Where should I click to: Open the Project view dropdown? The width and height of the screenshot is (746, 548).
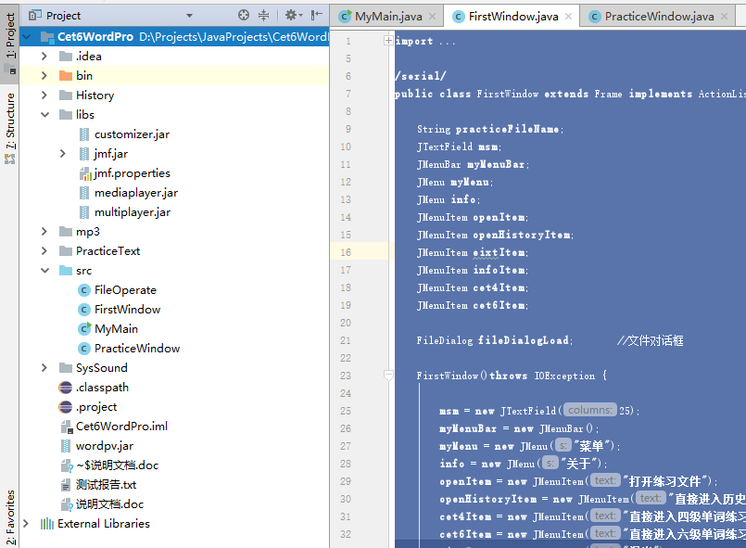click(189, 16)
